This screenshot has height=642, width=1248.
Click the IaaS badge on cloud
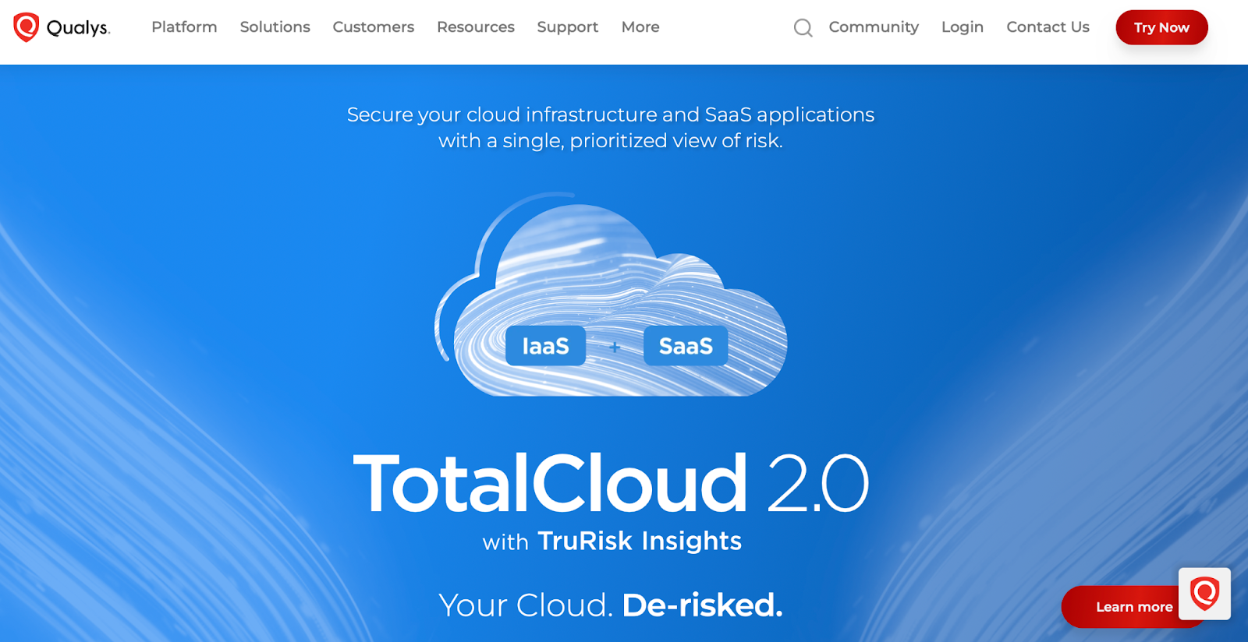point(545,346)
